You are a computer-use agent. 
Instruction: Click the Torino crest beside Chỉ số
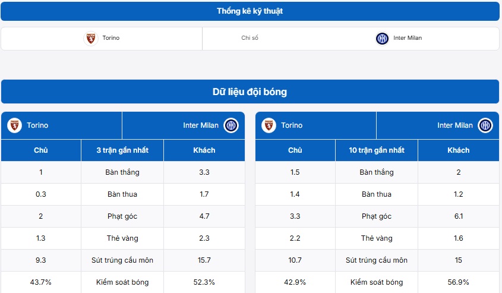pyautogui.click(x=91, y=39)
